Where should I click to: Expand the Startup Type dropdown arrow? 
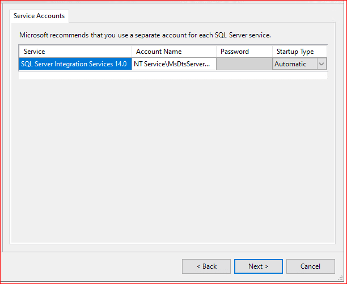[x=321, y=64]
